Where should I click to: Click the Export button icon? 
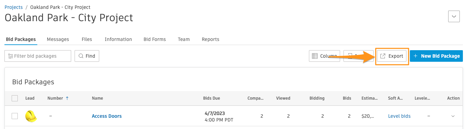(383, 56)
